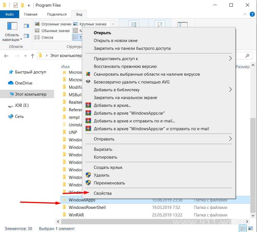Select Этот компьютер in navigation pane
Image resolution: width=257 pixels, height=232 pixels.
click(x=31, y=94)
